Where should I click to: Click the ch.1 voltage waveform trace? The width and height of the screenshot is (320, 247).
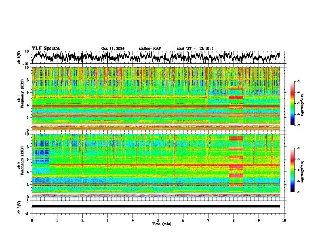156,57
